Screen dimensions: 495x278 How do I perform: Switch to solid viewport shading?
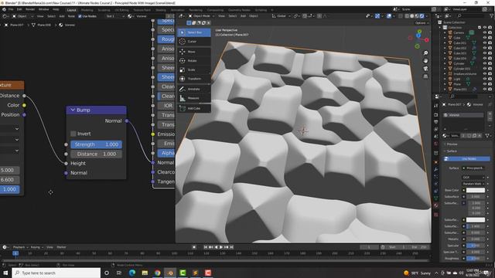click(412, 16)
